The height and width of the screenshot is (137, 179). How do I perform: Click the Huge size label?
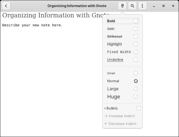coord(114,97)
